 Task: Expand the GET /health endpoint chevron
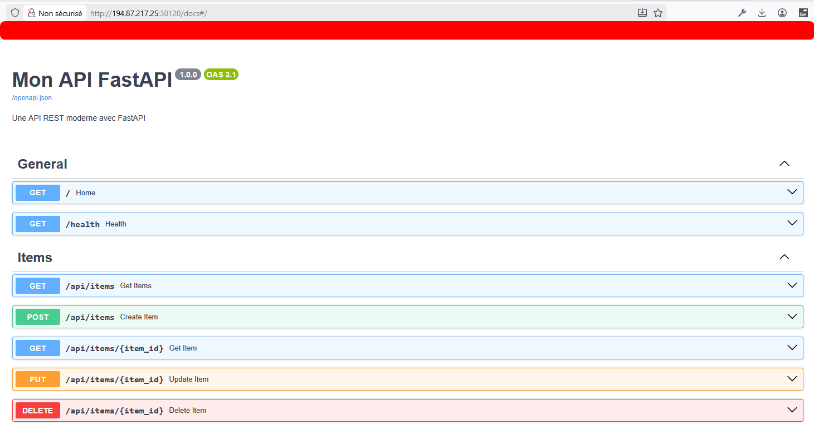click(x=792, y=223)
